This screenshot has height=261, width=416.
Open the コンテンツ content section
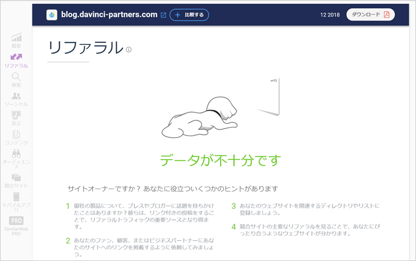pos(16,137)
